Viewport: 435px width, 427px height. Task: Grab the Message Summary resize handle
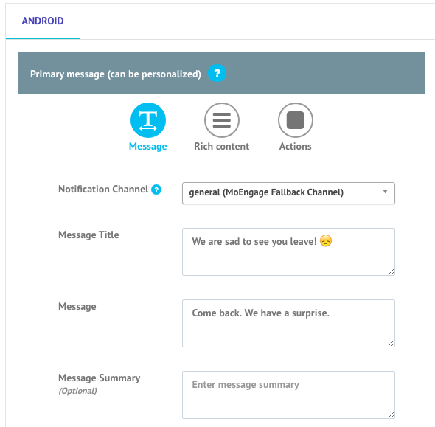pos(391,414)
